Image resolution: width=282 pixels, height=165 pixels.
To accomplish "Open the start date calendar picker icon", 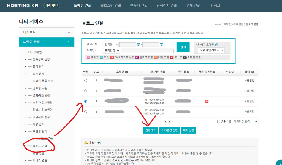I will 139,45.
